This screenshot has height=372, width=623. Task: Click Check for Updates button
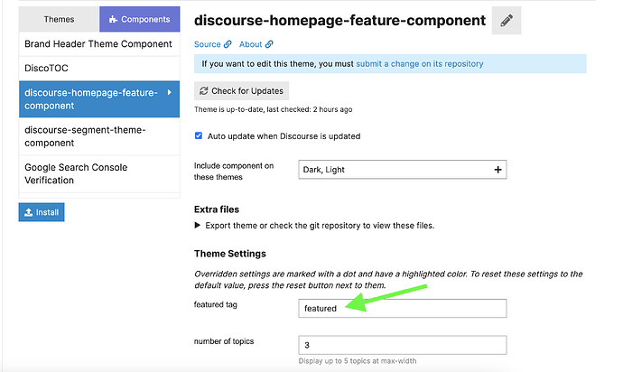[x=241, y=91]
